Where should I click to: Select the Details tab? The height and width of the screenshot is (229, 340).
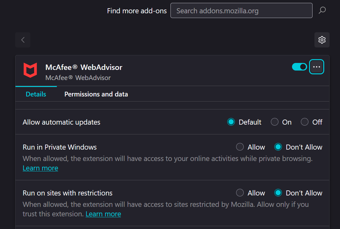pyautogui.click(x=36, y=94)
